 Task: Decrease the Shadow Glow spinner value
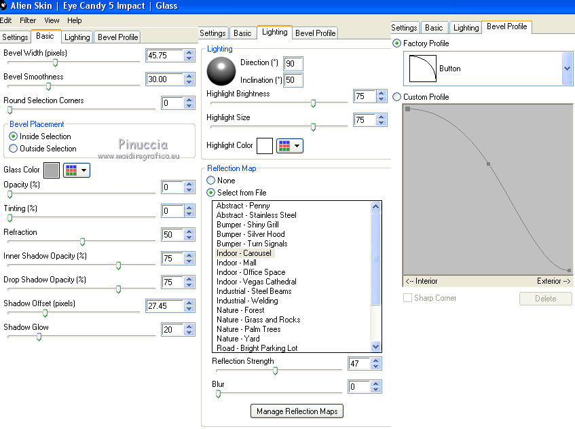pos(189,333)
